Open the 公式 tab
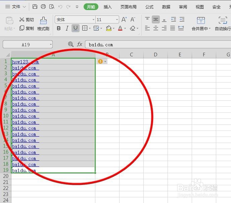Viewport: 231px width, 203px height. tap(149, 7)
